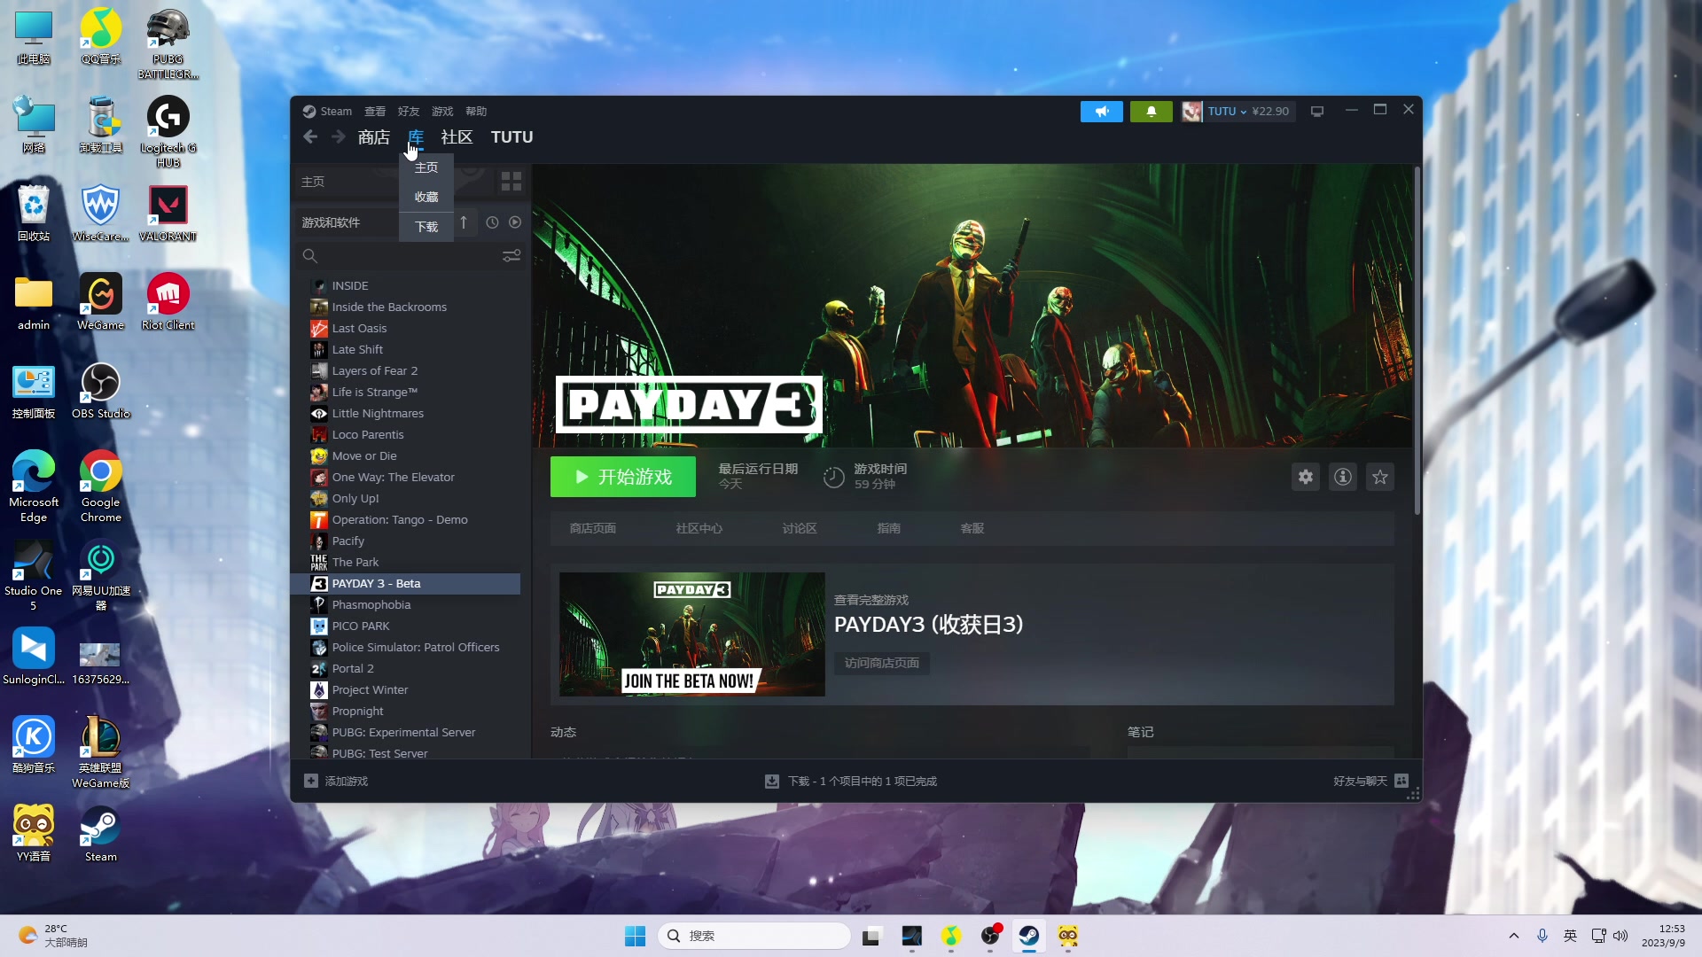Select Phasmophobia in game list
Screen dimensions: 1702x957
(371, 604)
